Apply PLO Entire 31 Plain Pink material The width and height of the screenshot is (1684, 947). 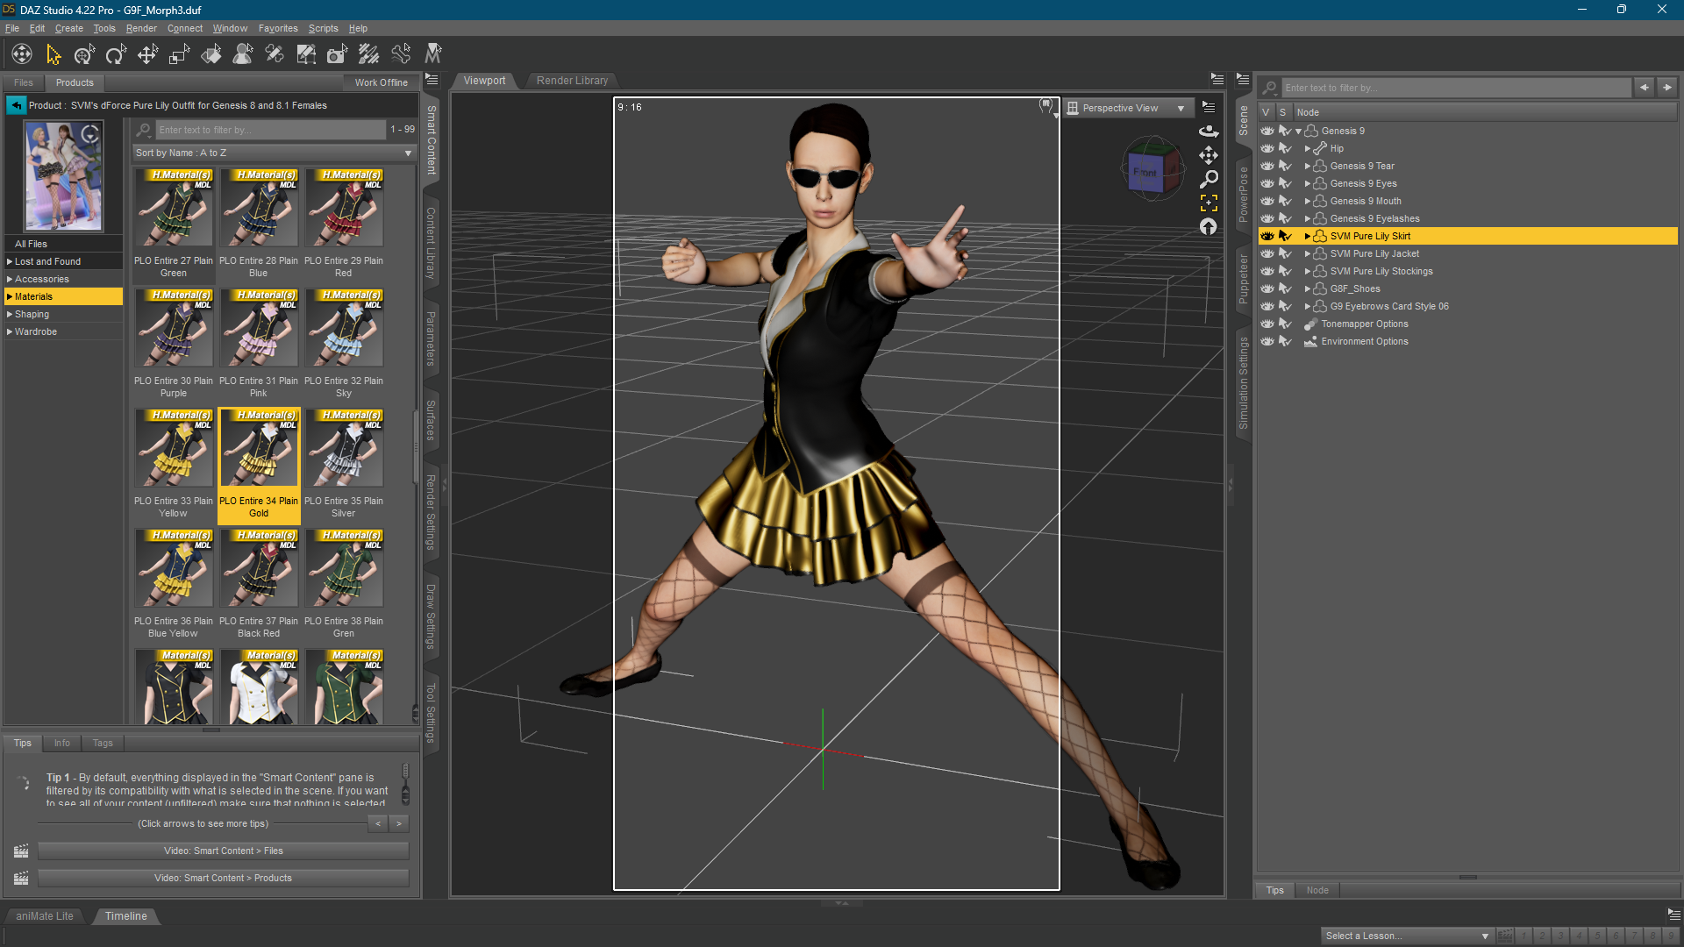pos(259,331)
